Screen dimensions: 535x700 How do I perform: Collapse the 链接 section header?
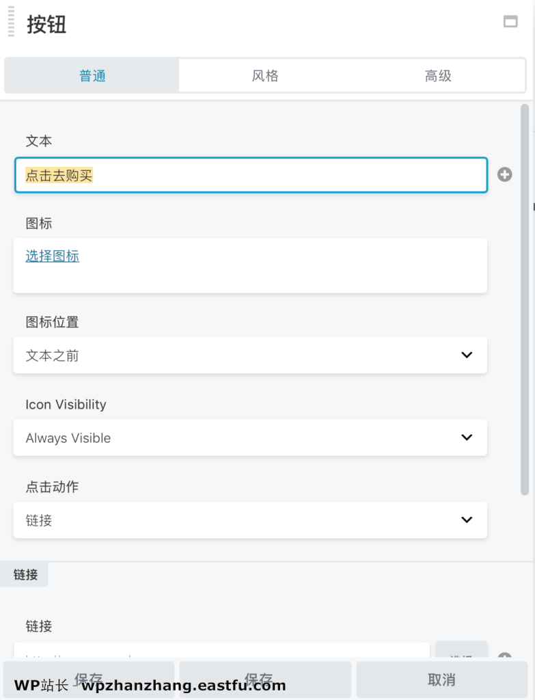(26, 575)
